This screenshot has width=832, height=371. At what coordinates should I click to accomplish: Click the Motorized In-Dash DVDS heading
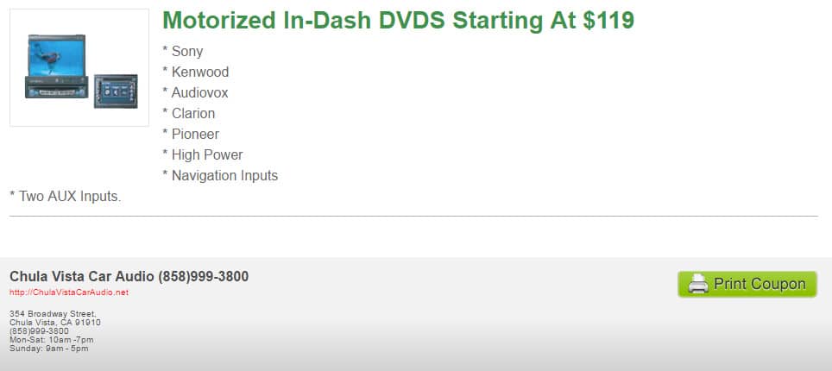[398, 21]
